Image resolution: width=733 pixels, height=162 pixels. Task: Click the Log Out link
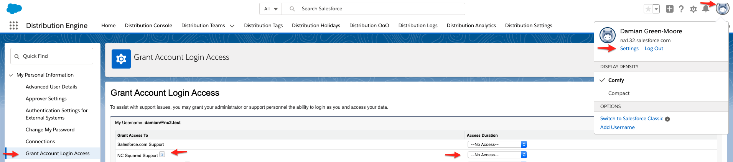654,49
